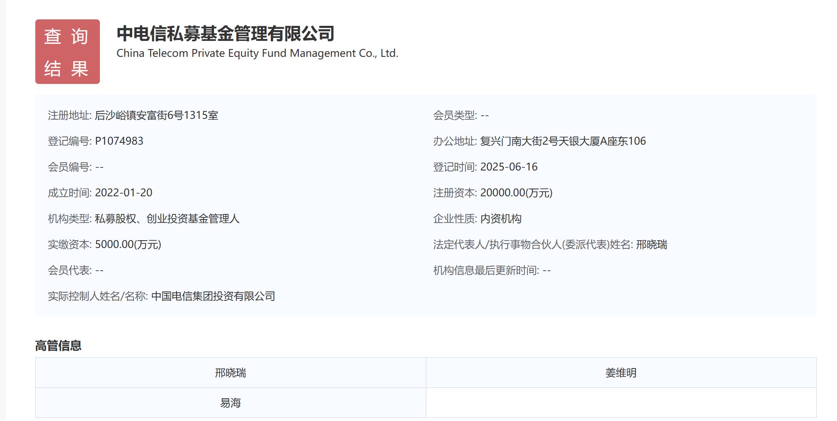This screenshot has width=837, height=421.
Task: Select registration date 2025-06-16
Action: coord(509,167)
